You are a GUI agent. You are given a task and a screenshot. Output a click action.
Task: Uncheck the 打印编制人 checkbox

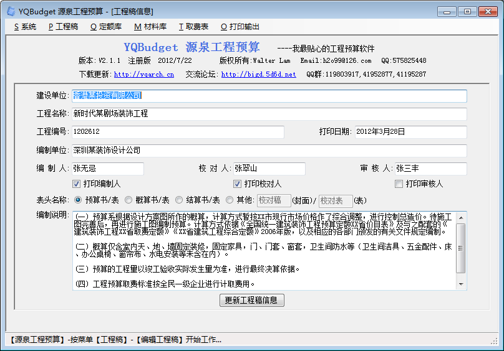coord(76,184)
